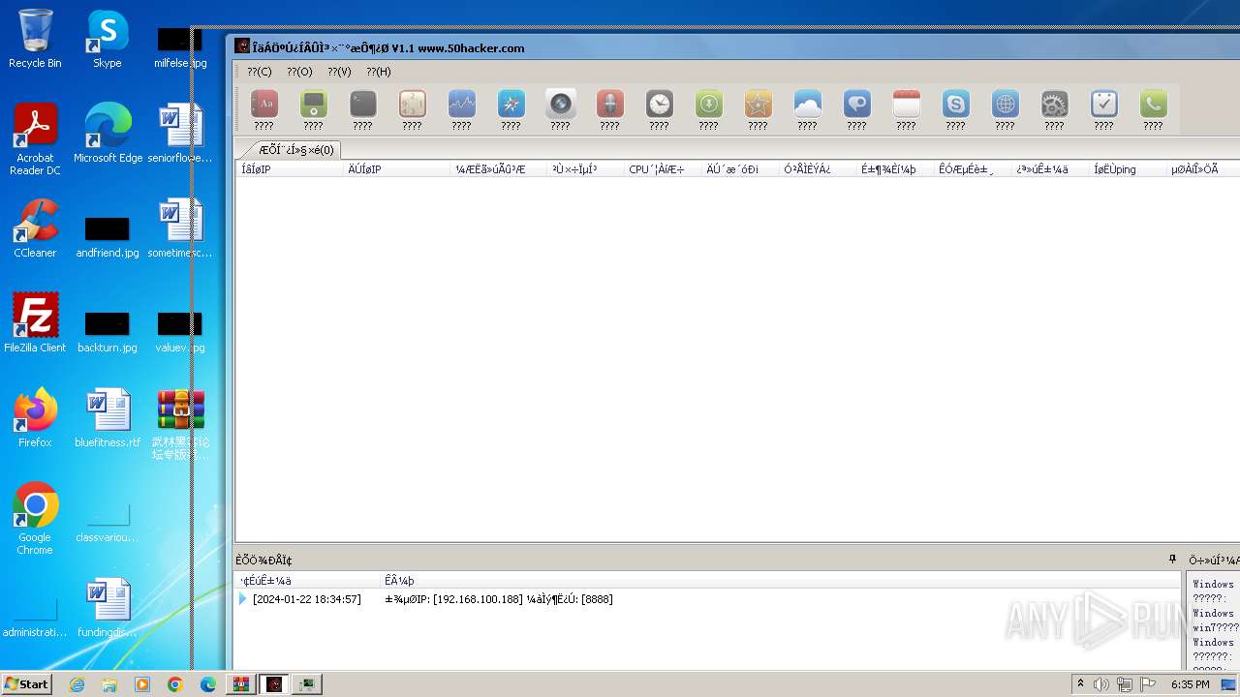This screenshot has width=1240, height=697.
Task: Open Microsoft Edge desktop shortcut
Action: click(108, 134)
